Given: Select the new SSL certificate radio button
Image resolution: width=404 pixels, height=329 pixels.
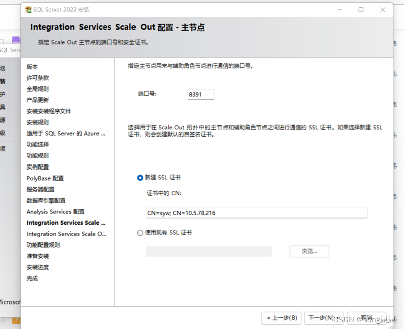Looking at the screenshot, I should [x=140, y=178].
